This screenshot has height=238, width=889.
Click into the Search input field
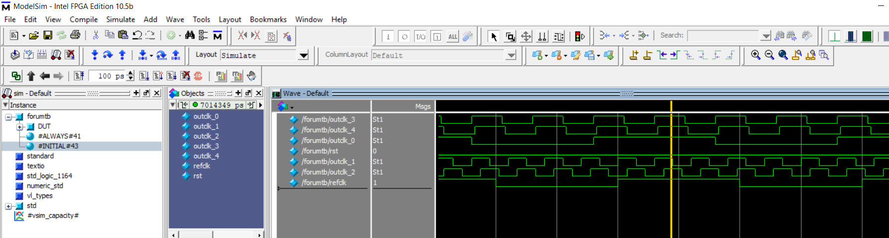[x=724, y=36]
